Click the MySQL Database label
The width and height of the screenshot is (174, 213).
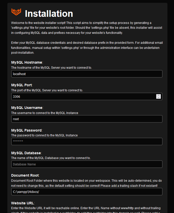tap(26, 153)
